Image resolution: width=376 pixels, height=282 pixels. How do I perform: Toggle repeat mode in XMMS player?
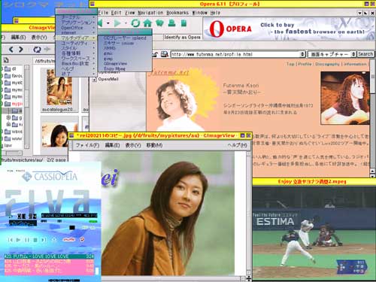[82, 240]
